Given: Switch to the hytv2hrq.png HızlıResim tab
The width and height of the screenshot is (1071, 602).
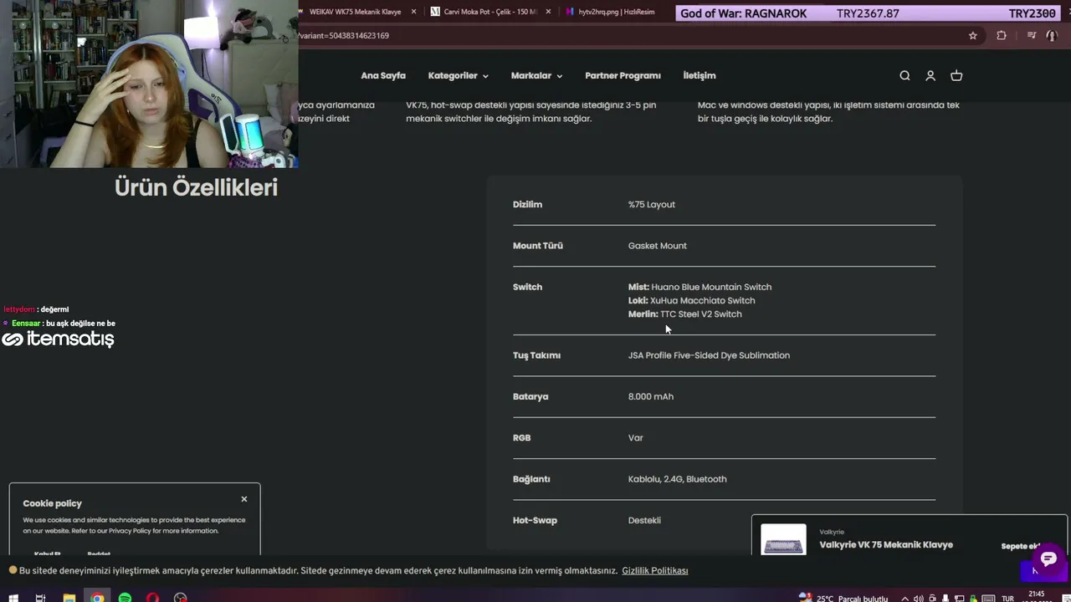Looking at the screenshot, I should coord(616,12).
